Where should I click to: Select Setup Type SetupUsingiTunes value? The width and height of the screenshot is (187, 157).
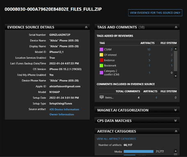(x=61, y=104)
